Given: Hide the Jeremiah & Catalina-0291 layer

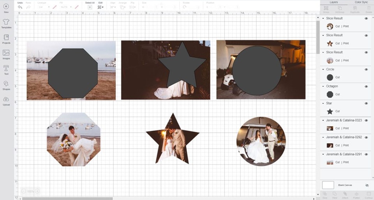Looking at the screenshot, I should click(x=366, y=154).
